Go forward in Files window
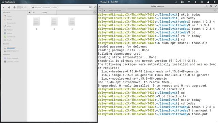 tap(14, 7)
